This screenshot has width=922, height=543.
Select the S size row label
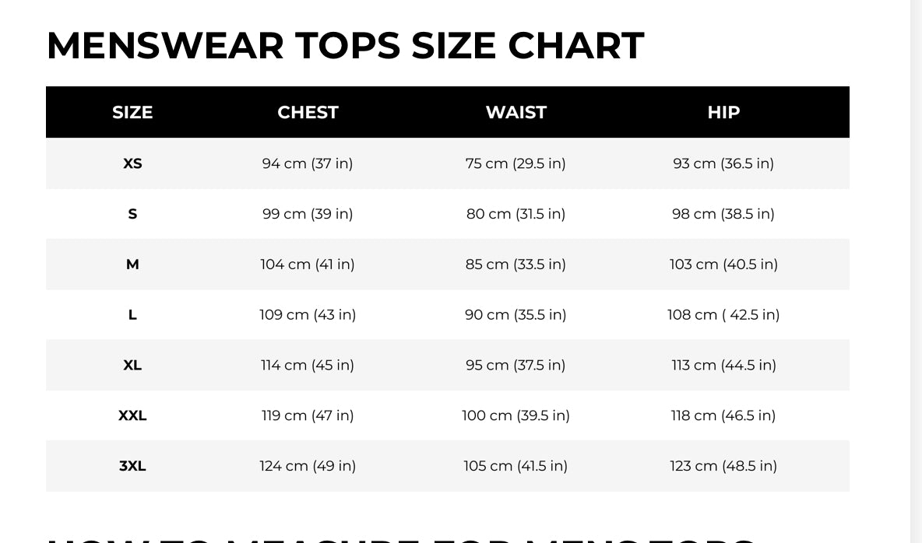132,214
